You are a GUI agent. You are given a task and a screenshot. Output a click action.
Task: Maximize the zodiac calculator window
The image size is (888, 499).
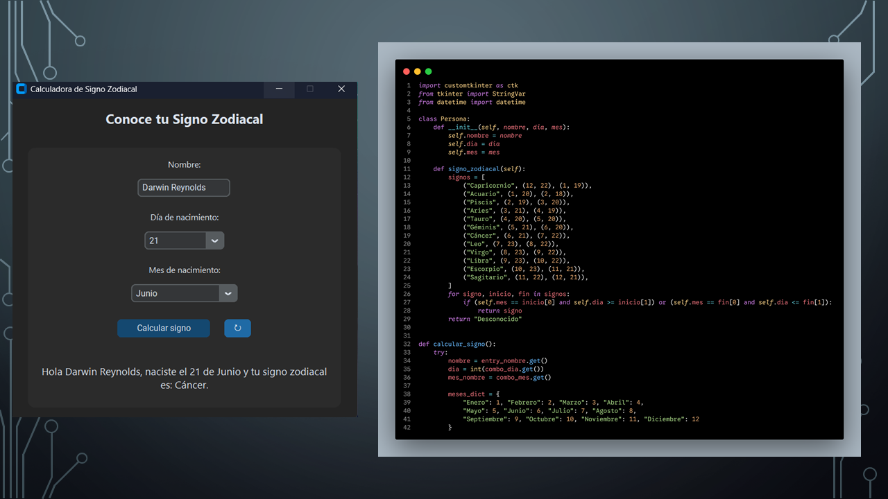[310, 89]
